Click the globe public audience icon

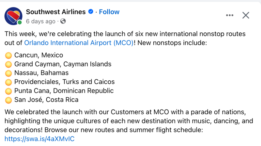pos(63,21)
